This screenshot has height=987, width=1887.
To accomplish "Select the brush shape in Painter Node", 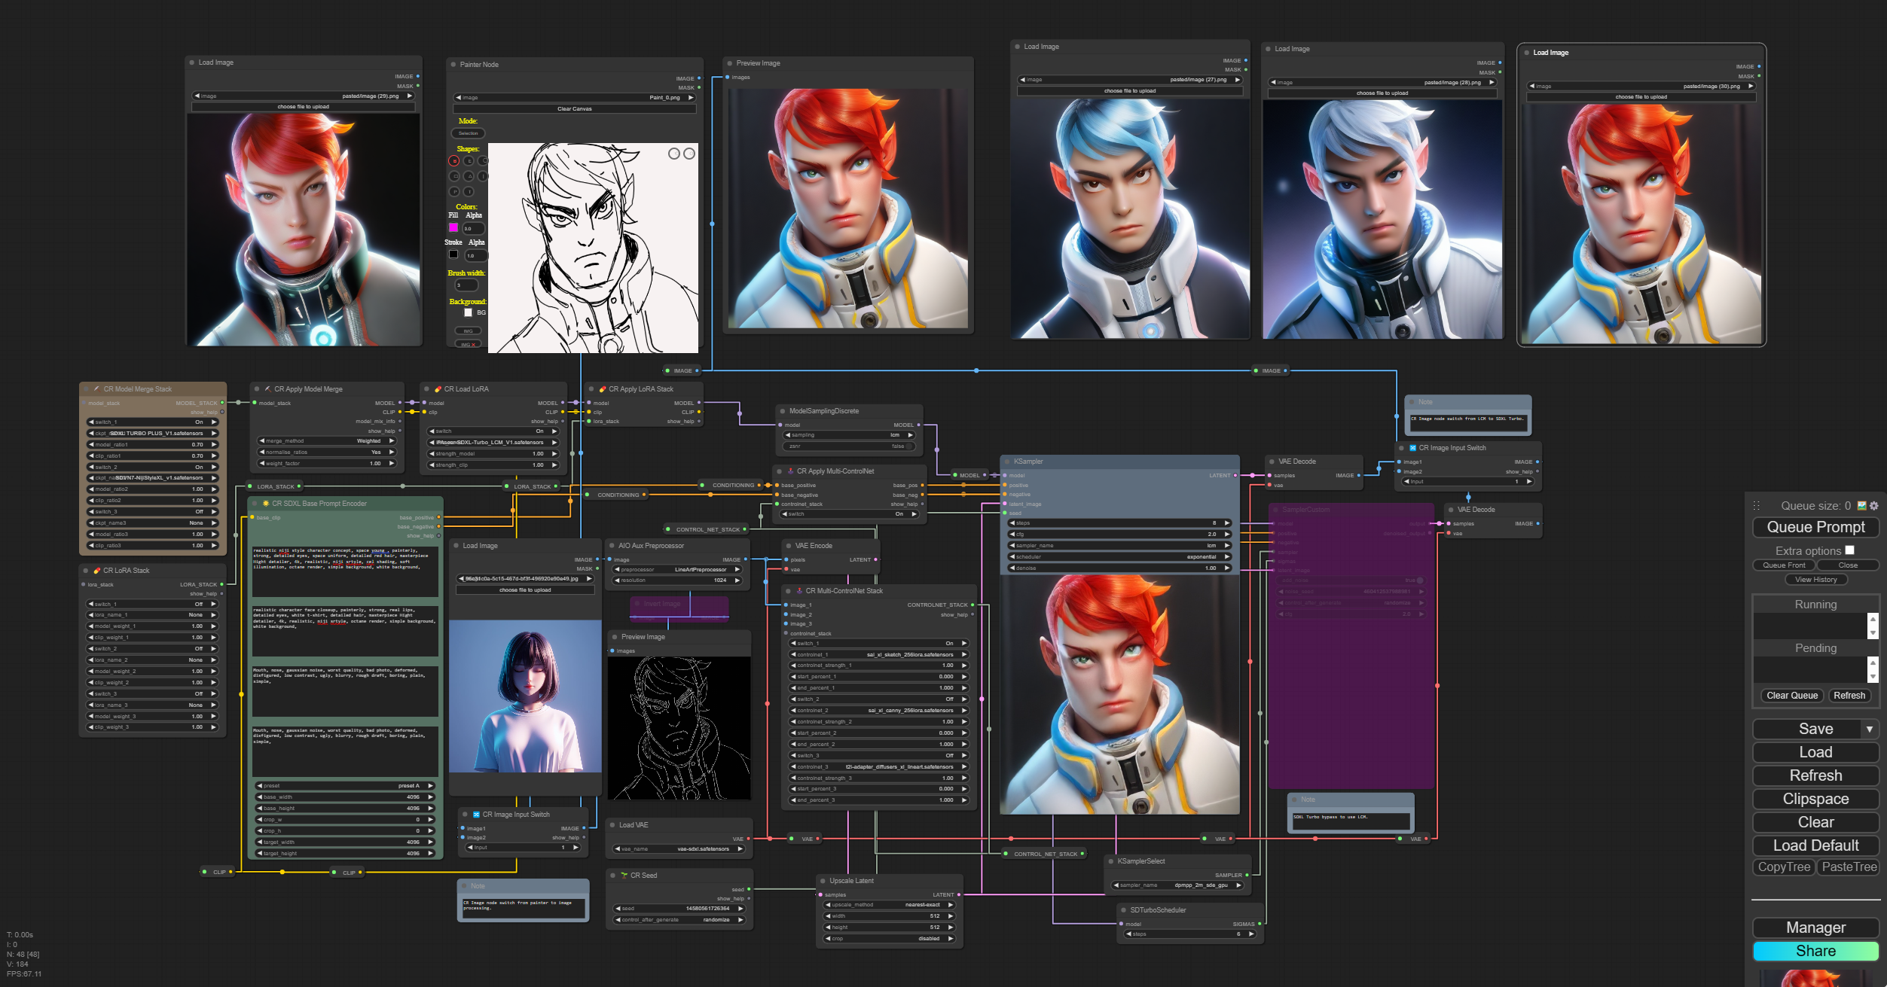I will pos(454,160).
